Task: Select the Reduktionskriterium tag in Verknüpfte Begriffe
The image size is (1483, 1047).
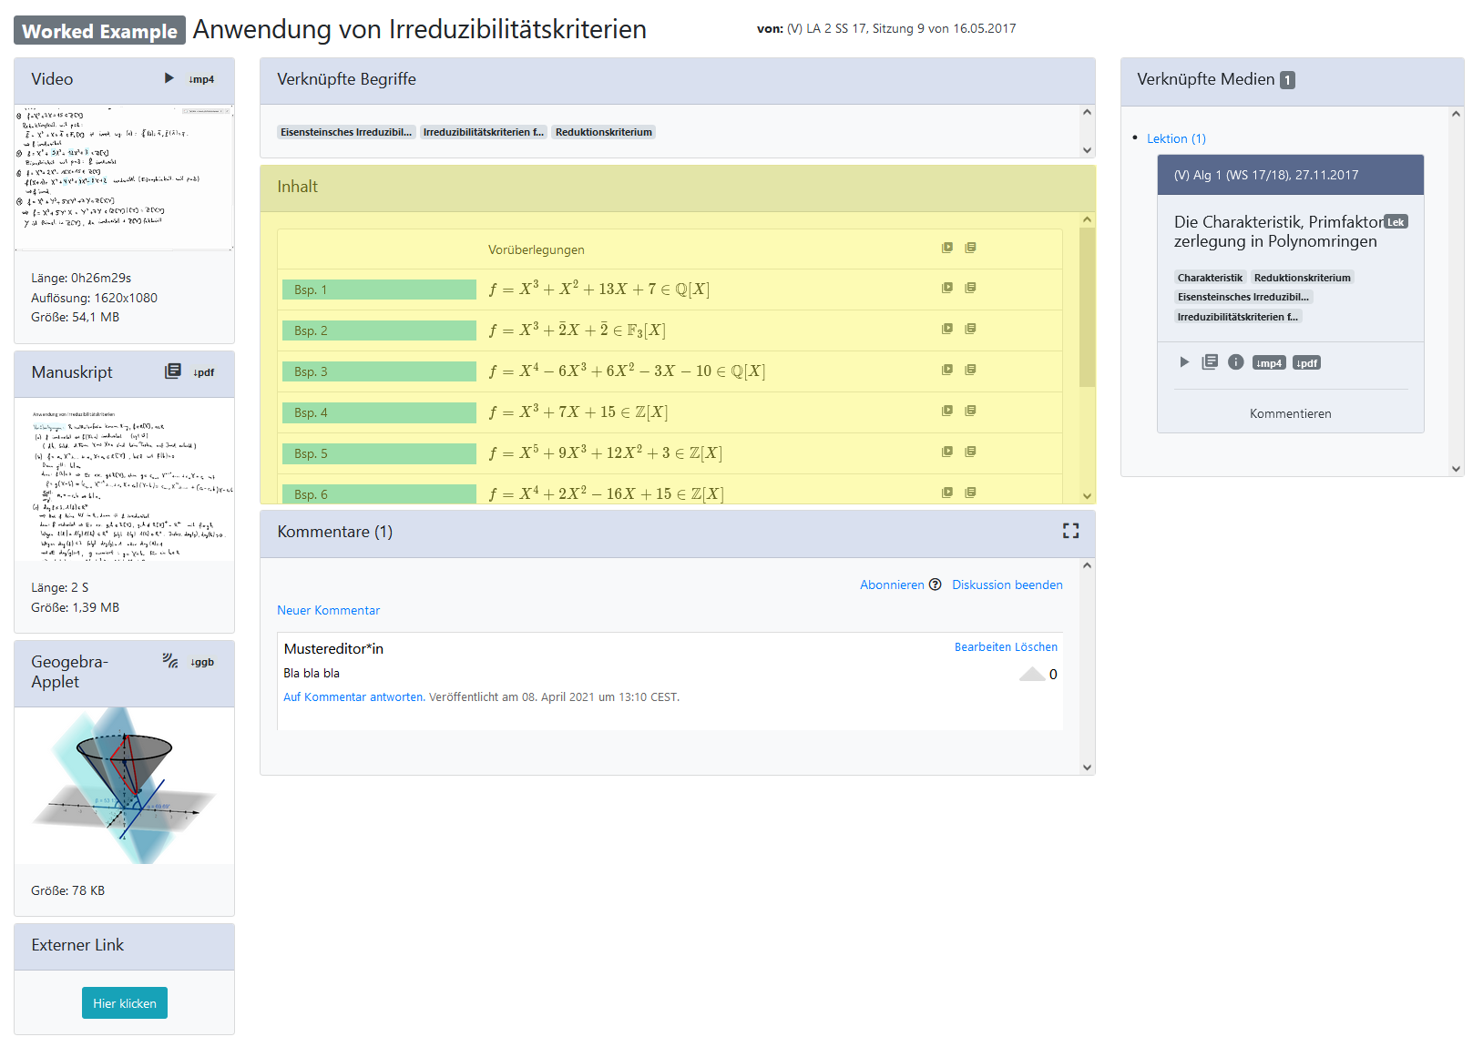Action: click(603, 132)
